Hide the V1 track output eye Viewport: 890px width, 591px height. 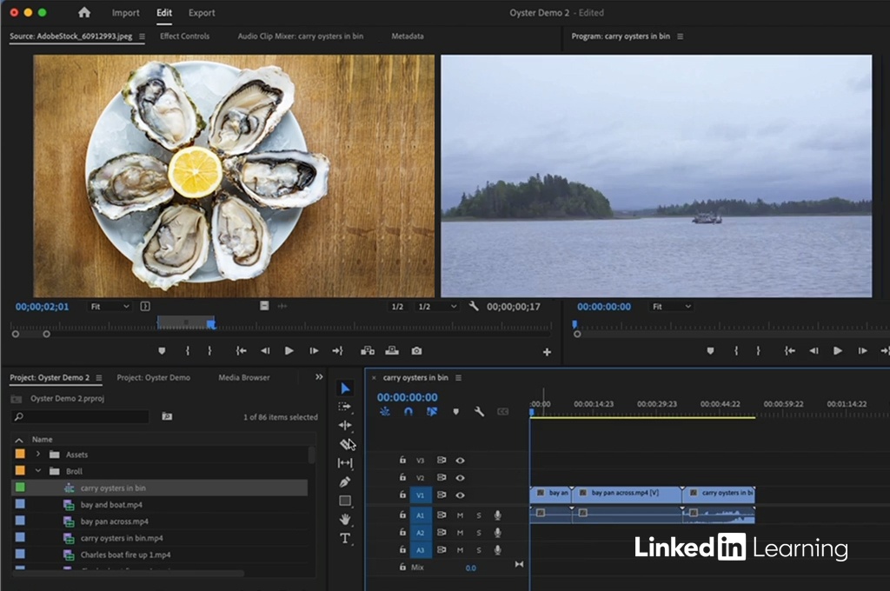[x=461, y=495]
